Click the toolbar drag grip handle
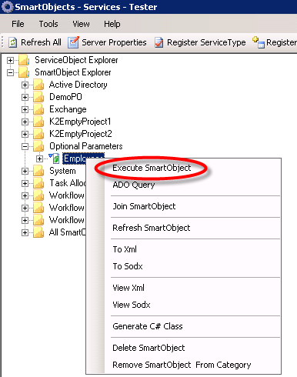This screenshot has width=297, height=377. point(3,42)
